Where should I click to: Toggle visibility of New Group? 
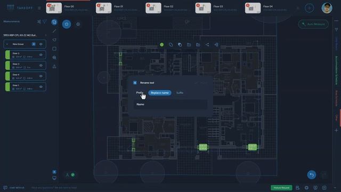[x=41, y=44]
